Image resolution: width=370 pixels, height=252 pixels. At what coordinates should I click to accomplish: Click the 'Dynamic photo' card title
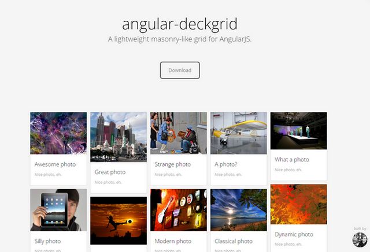294,235
